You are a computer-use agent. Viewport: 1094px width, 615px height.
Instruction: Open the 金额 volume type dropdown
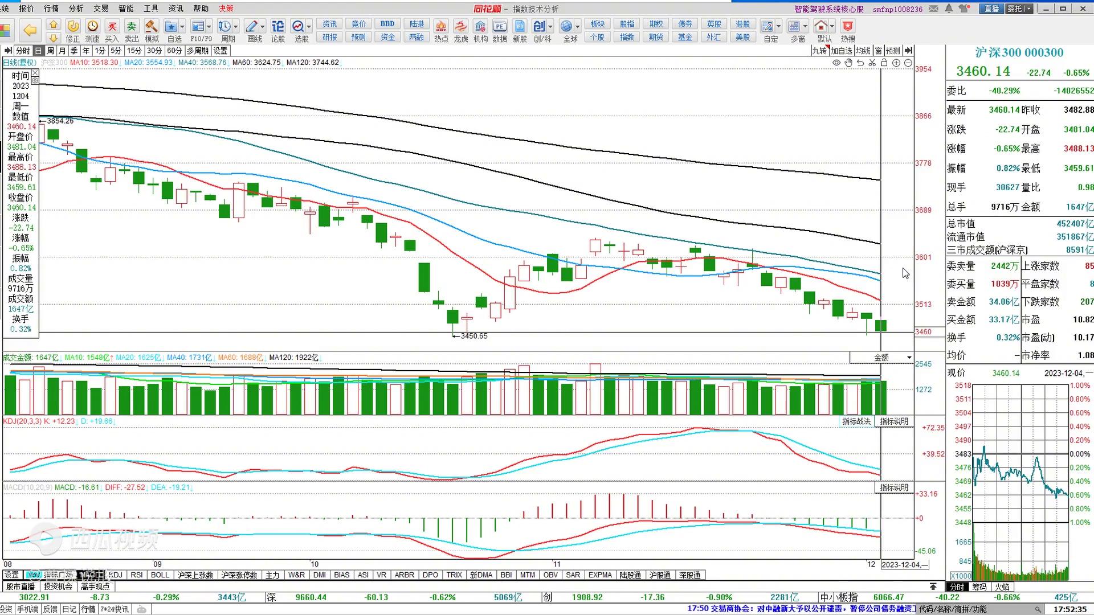click(909, 358)
